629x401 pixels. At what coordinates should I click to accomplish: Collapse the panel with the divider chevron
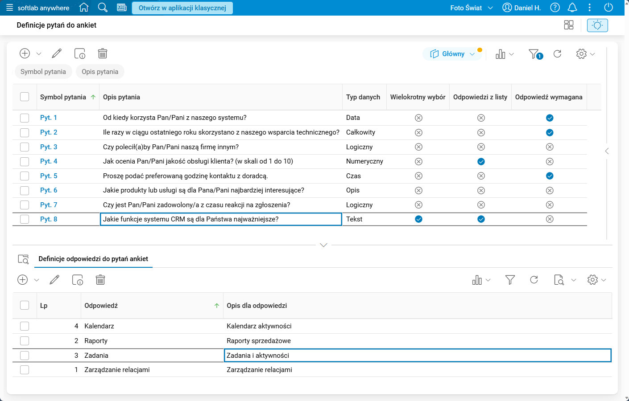[x=324, y=245]
